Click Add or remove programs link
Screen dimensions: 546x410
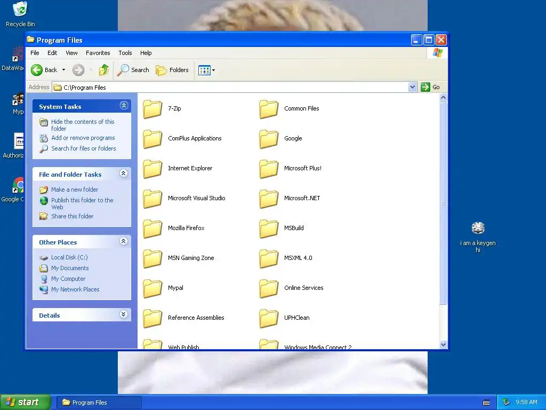coord(83,138)
